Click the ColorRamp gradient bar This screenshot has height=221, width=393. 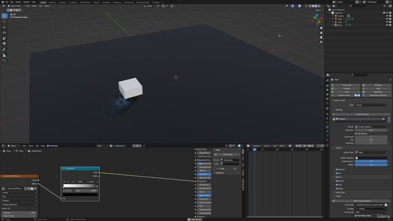80,186
